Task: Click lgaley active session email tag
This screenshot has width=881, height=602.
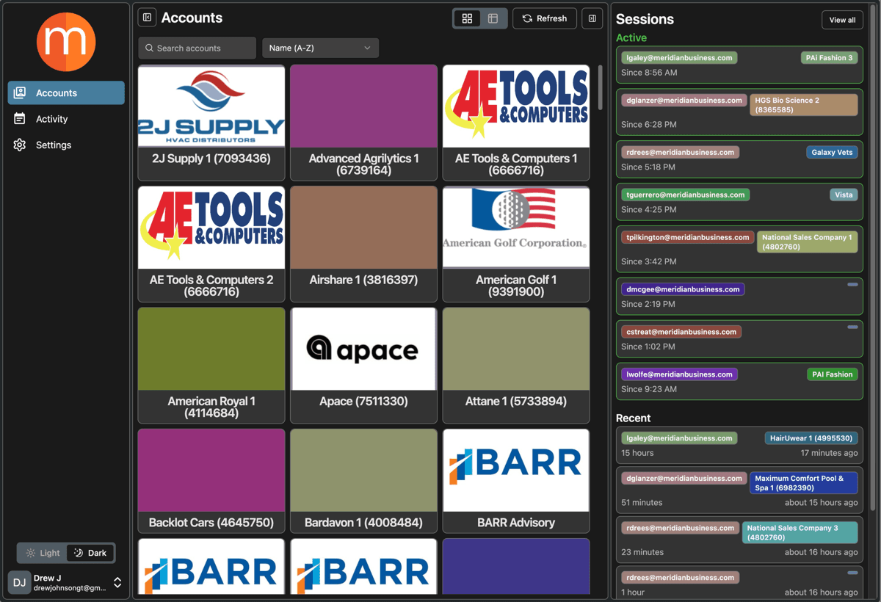Action: coord(679,57)
